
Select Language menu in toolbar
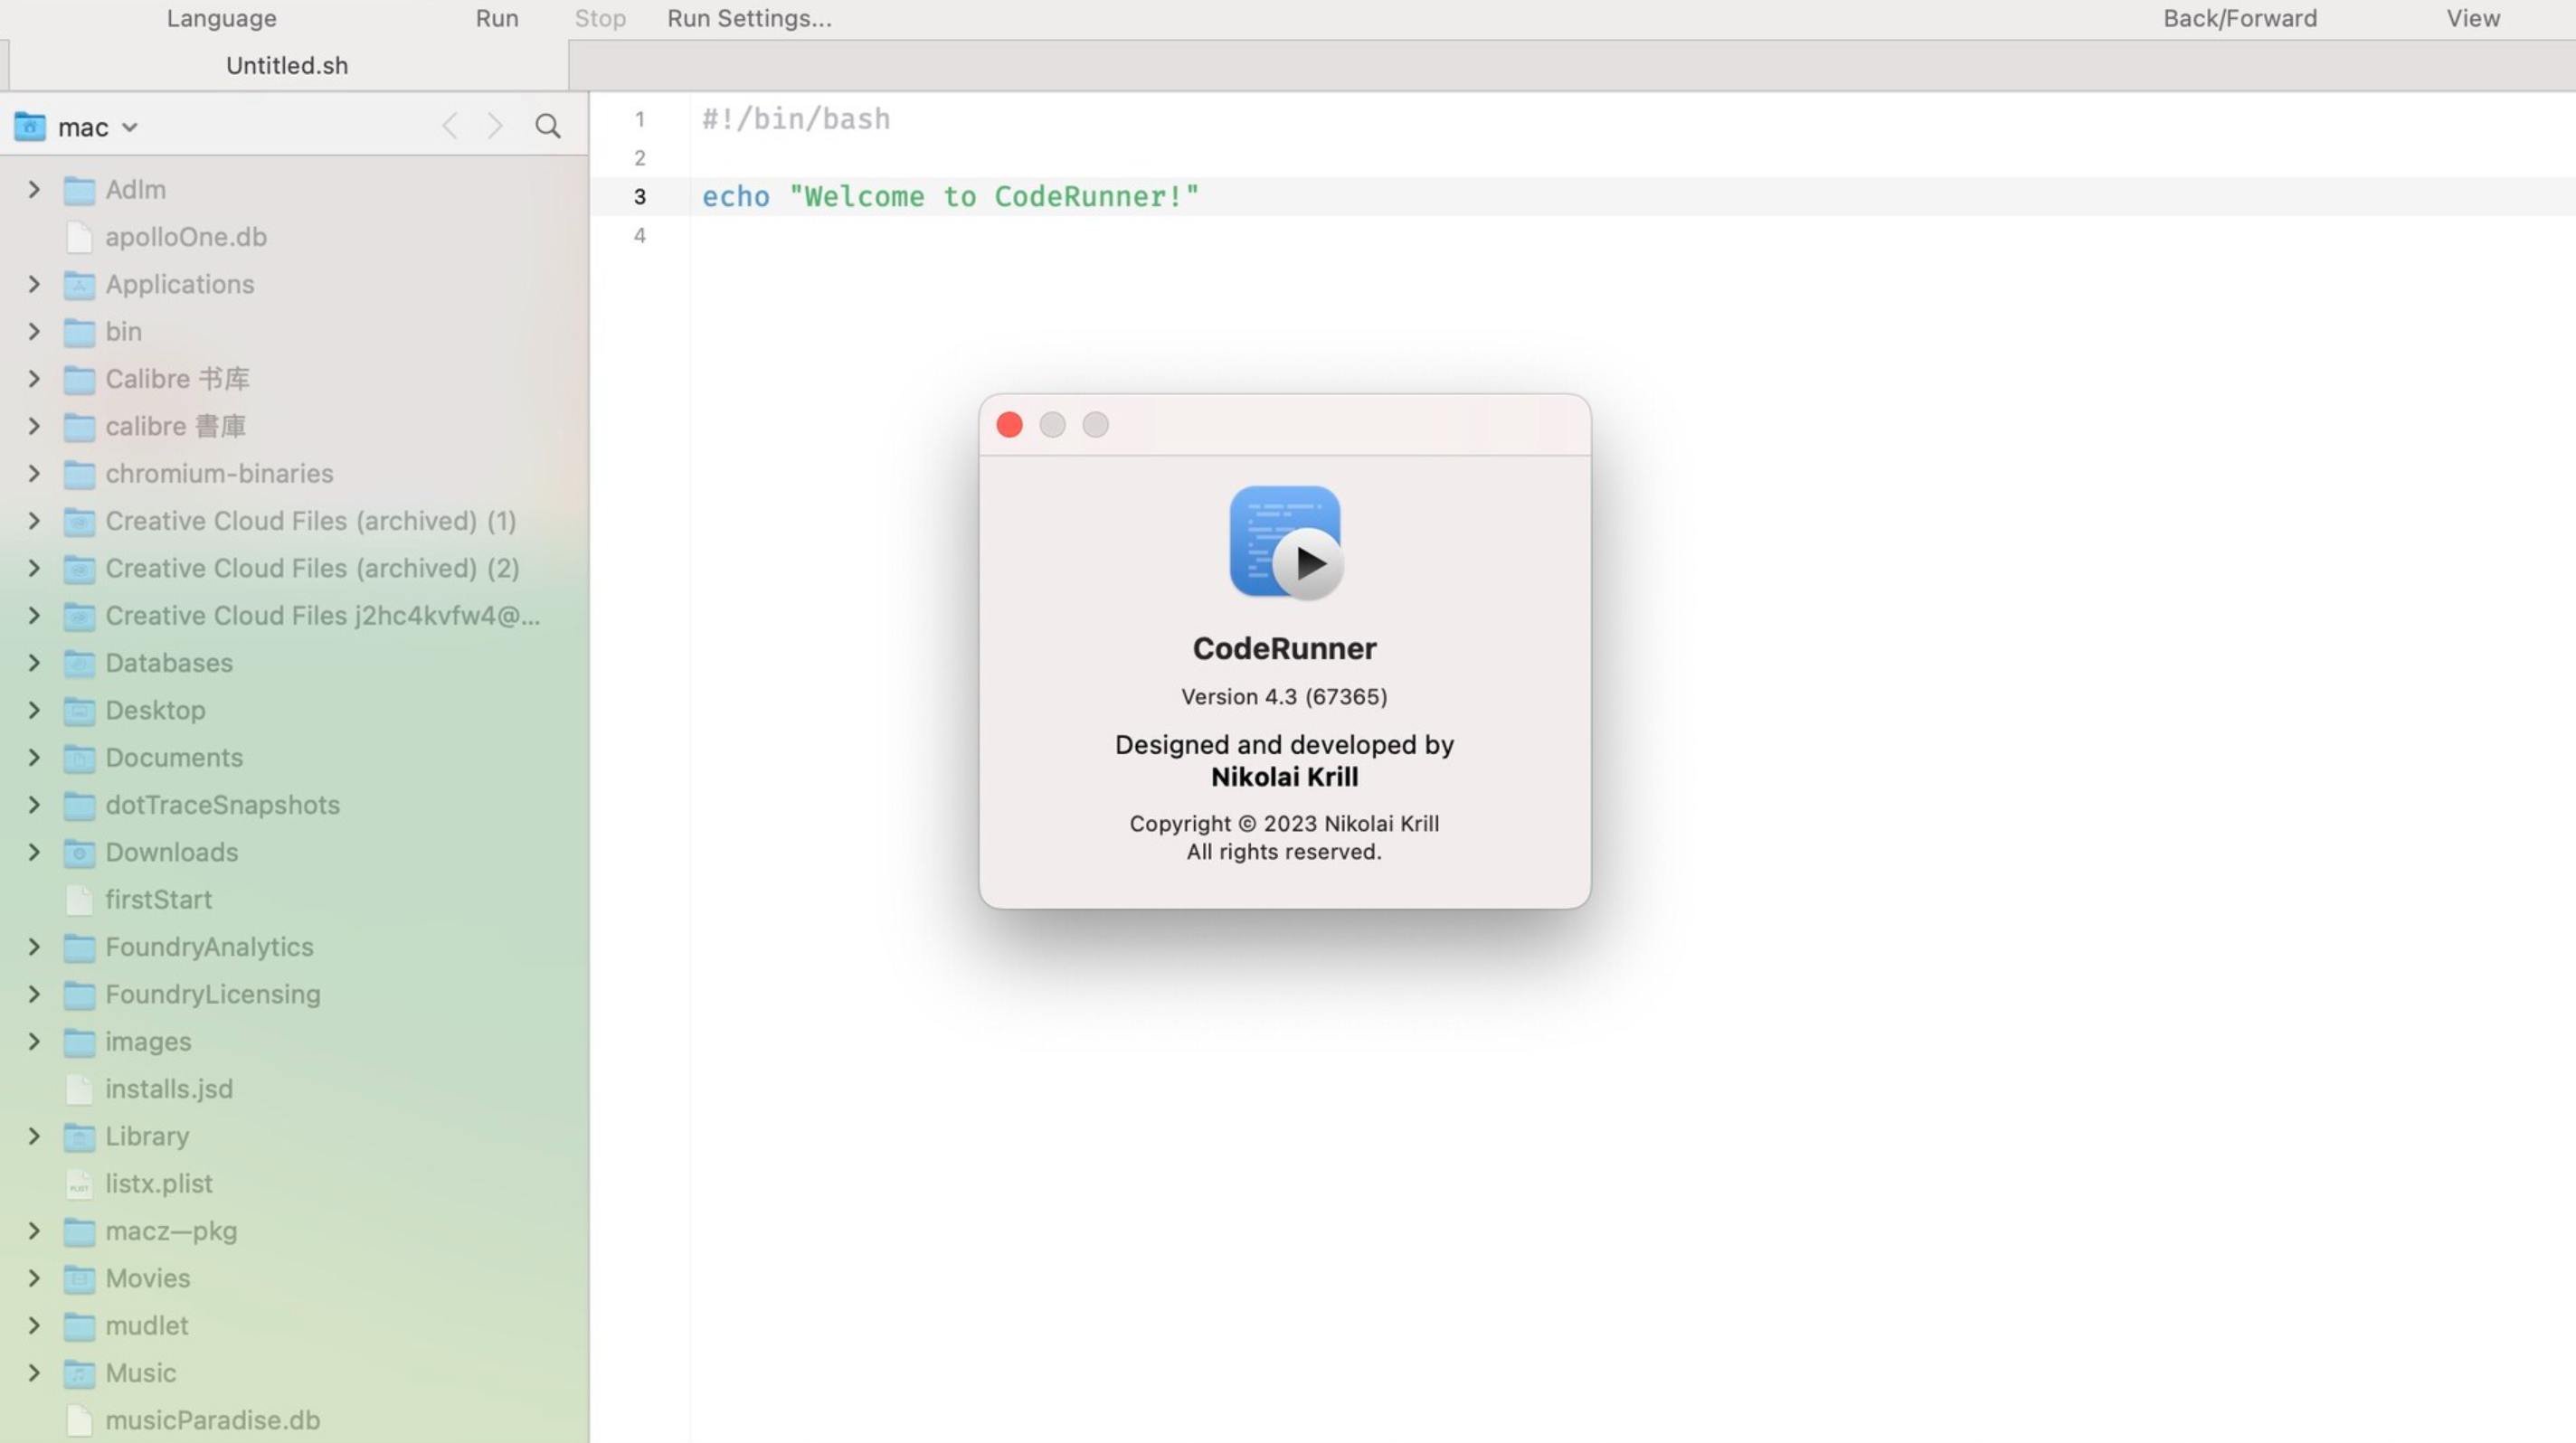[x=222, y=20]
